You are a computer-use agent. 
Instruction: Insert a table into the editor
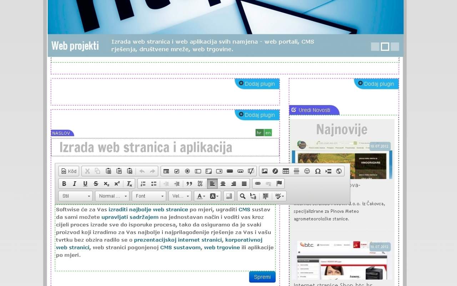pos(286,171)
